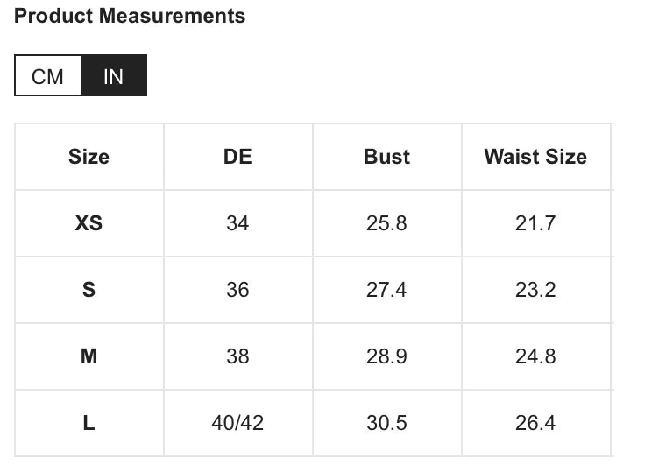Select the M size row label

(x=89, y=356)
